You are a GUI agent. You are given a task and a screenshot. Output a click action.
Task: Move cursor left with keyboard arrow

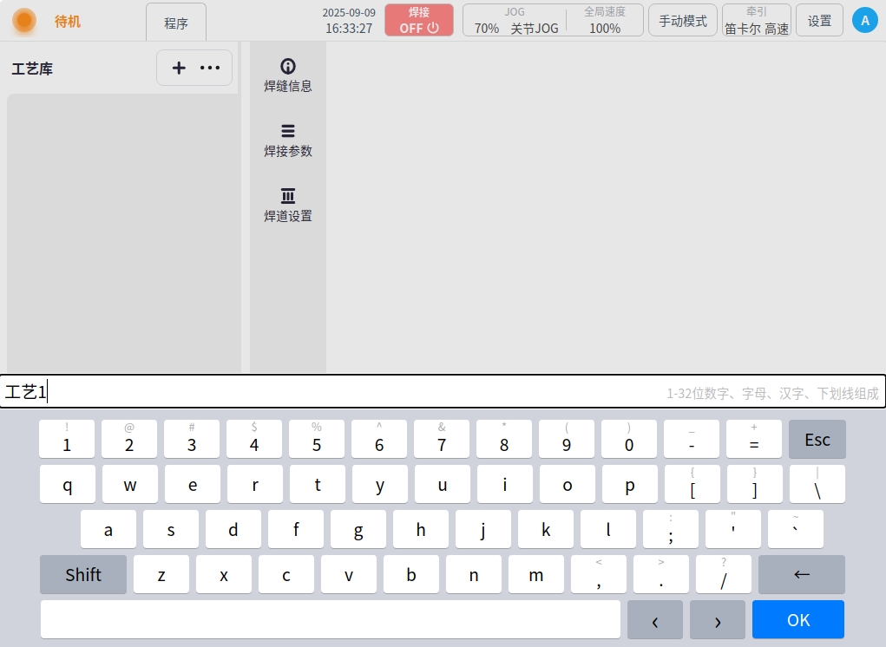click(654, 619)
